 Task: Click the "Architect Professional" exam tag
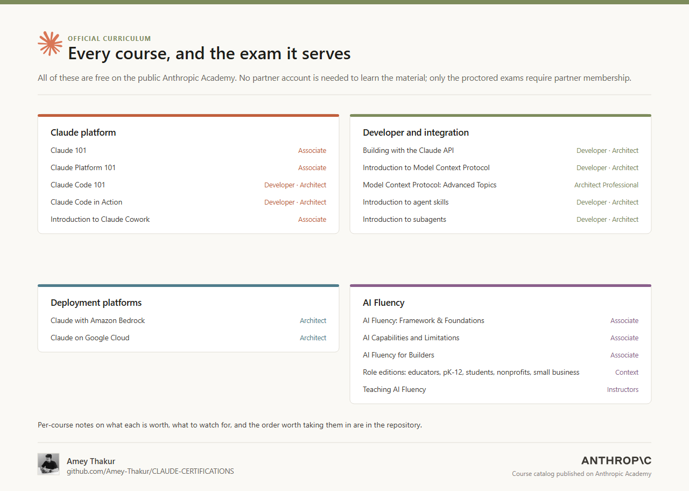[606, 185]
